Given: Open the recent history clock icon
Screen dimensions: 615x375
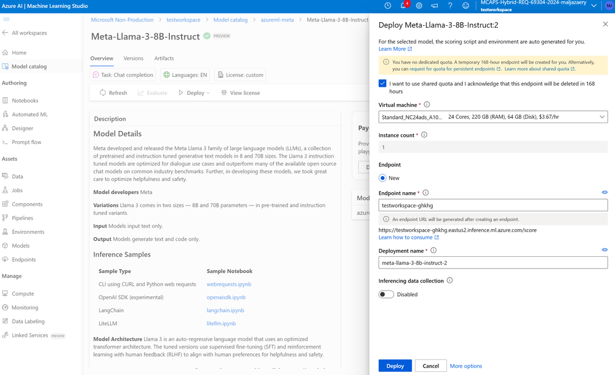Looking at the screenshot, I should pyautogui.click(x=387, y=6).
